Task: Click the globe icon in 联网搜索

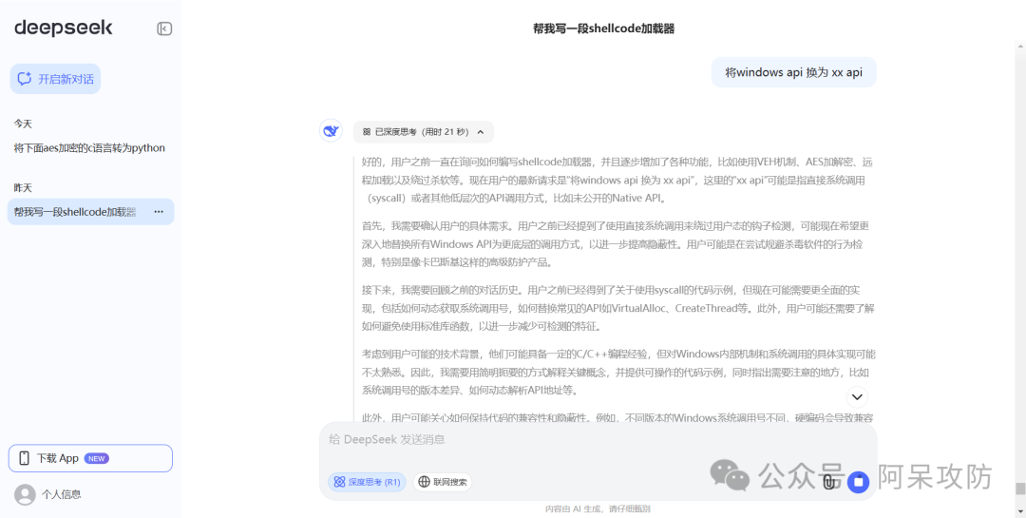Action: tap(424, 482)
